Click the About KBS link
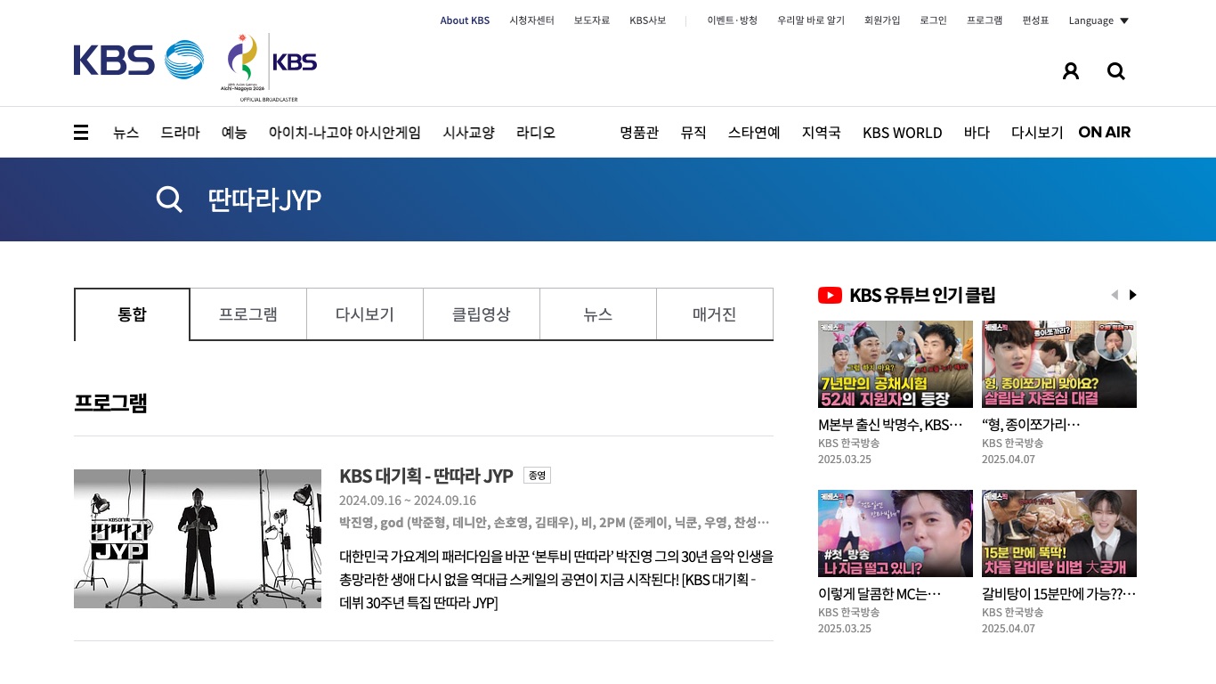The height and width of the screenshot is (684, 1216). click(465, 20)
